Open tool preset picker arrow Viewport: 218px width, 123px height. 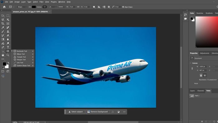click(x=14, y=7)
